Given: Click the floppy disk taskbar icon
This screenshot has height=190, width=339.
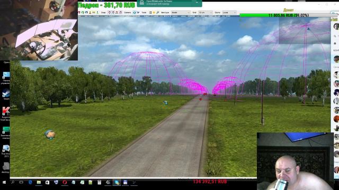Looking at the screenshot, I should [x=125, y=183].
